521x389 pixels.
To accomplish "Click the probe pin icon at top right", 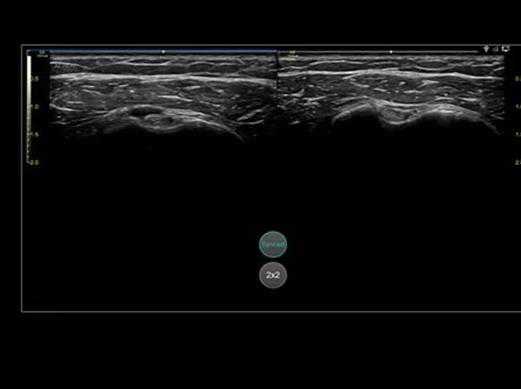I will 486,48.
